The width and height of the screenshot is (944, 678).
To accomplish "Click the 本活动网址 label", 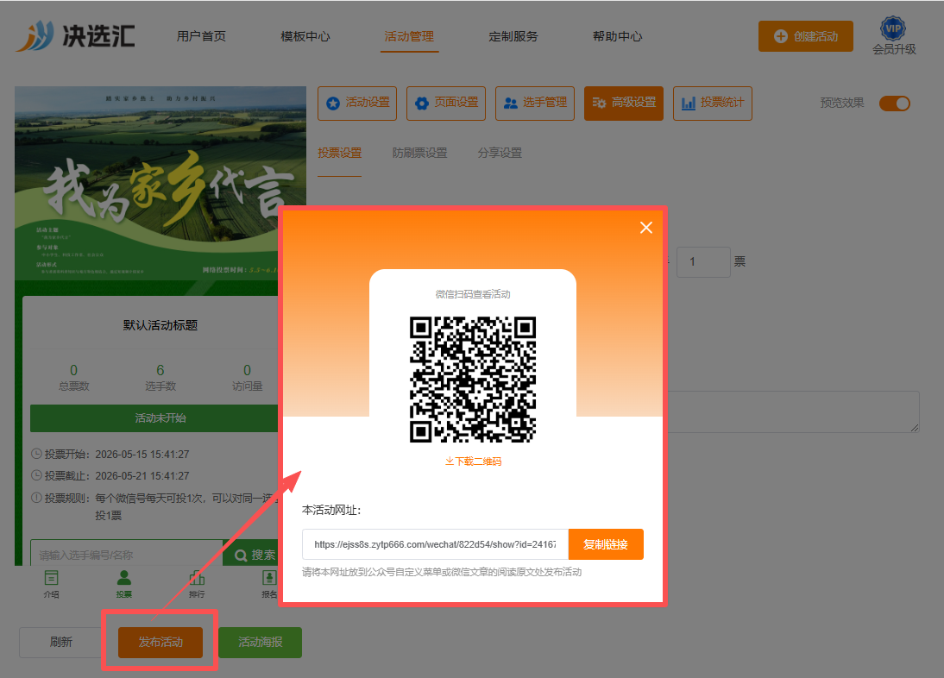I will [x=331, y=510].
